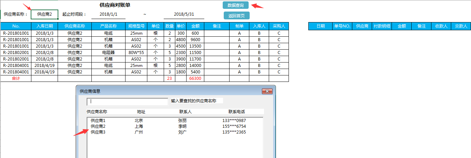
Task: Click the 数量 column header
Action: (x=170, y=26)
